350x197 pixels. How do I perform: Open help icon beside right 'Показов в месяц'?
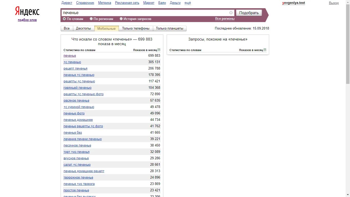(x=265, y=50)
